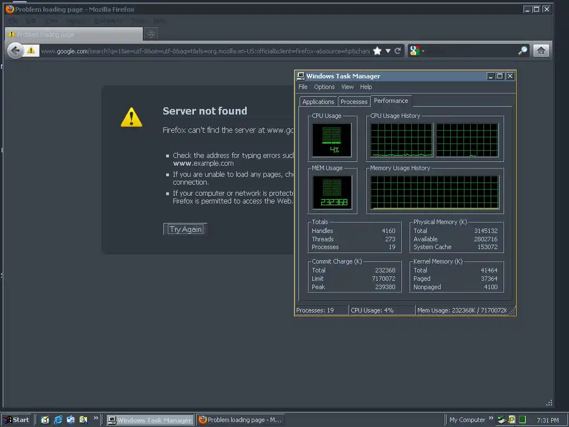The image size is (569, 427).
Task: Click the green CPU meter tray icon
Action: pyautogui.click(x=522, y=420)
